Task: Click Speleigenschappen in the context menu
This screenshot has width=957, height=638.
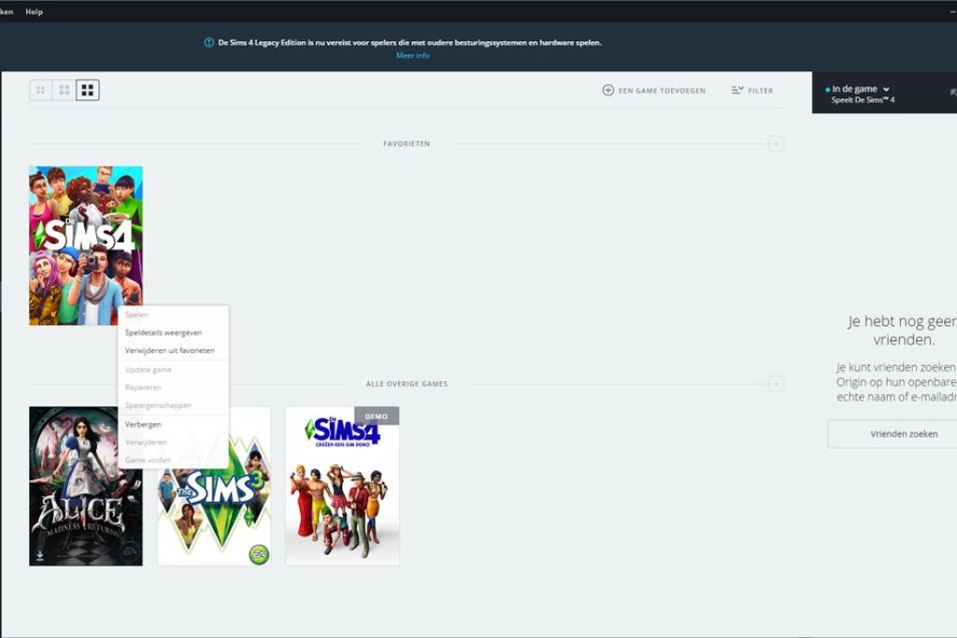Action: tap(159, 405)
